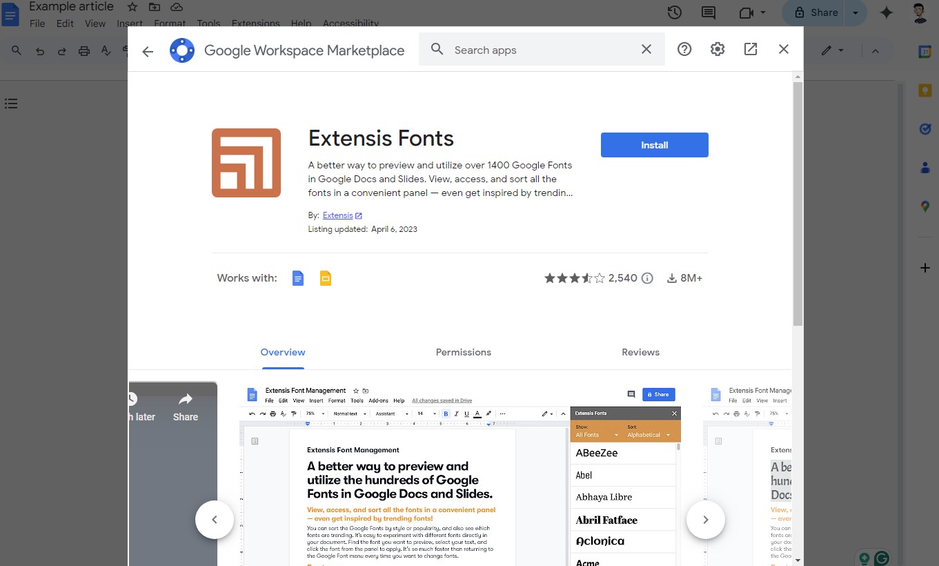This screenshot has width=939, height=566.
Task: Open the Google account avatar
Action: [920, 12]
